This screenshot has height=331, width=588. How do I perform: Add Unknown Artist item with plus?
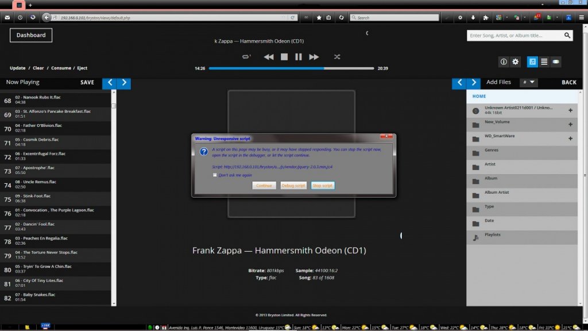(x=570, y=110)
